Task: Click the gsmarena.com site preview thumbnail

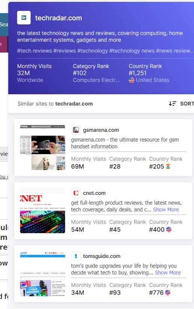Action: [x=43, y=148]
